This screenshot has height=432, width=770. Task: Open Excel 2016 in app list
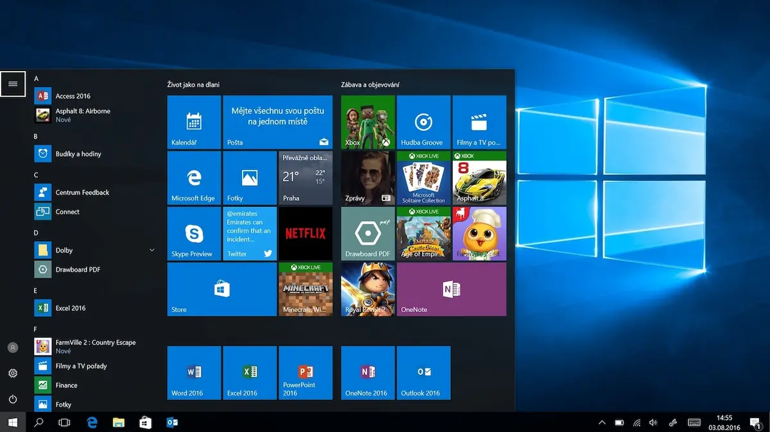(94, 308)
